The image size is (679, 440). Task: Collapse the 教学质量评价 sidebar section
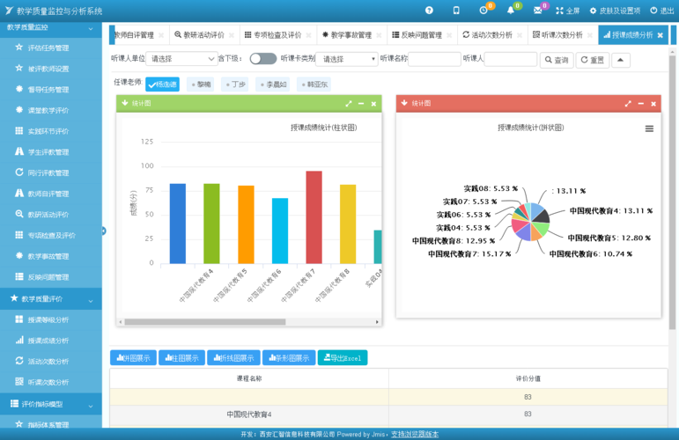pos(91,301)
